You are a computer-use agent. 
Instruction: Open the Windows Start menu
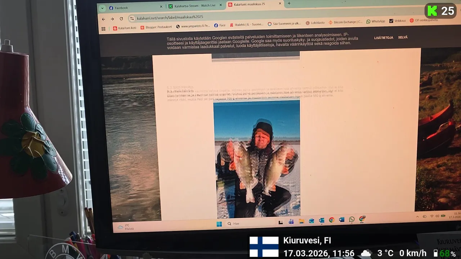click(219, 224)
